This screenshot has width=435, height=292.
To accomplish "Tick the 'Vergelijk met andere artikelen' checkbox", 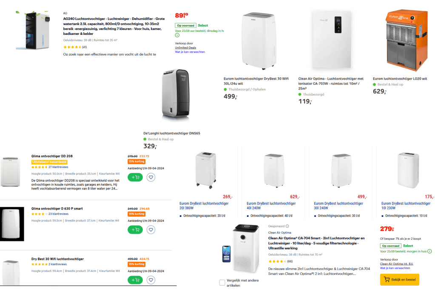I will pyautogui.click(x=222, y=283).
